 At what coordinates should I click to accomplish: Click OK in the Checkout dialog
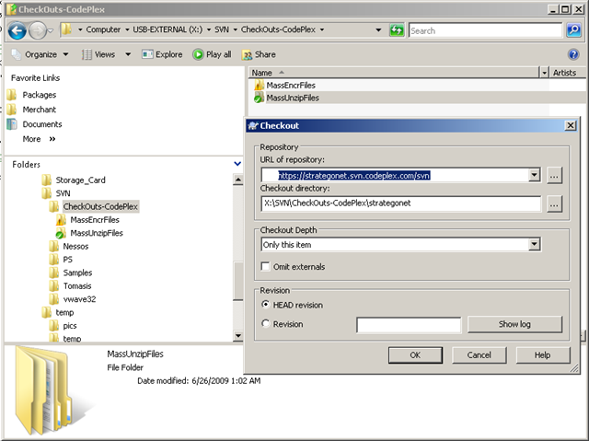(415, 355)
